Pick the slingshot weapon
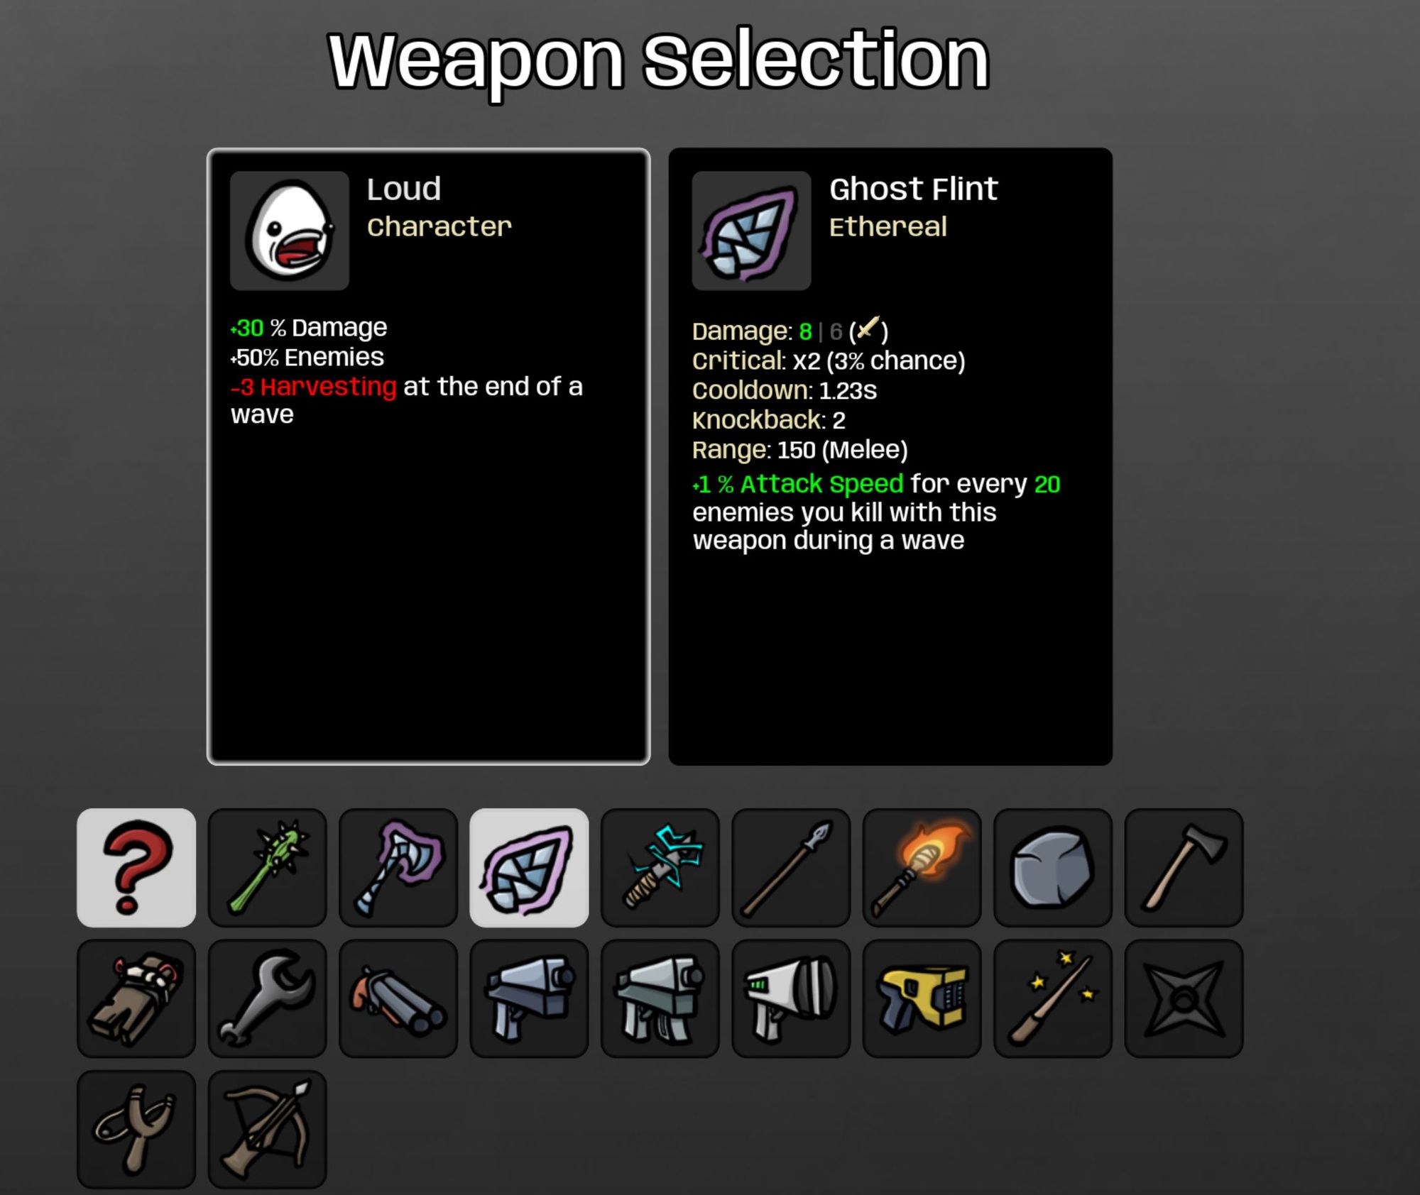Viewport: 1420px width, 1195px height. click(136, 1129)
